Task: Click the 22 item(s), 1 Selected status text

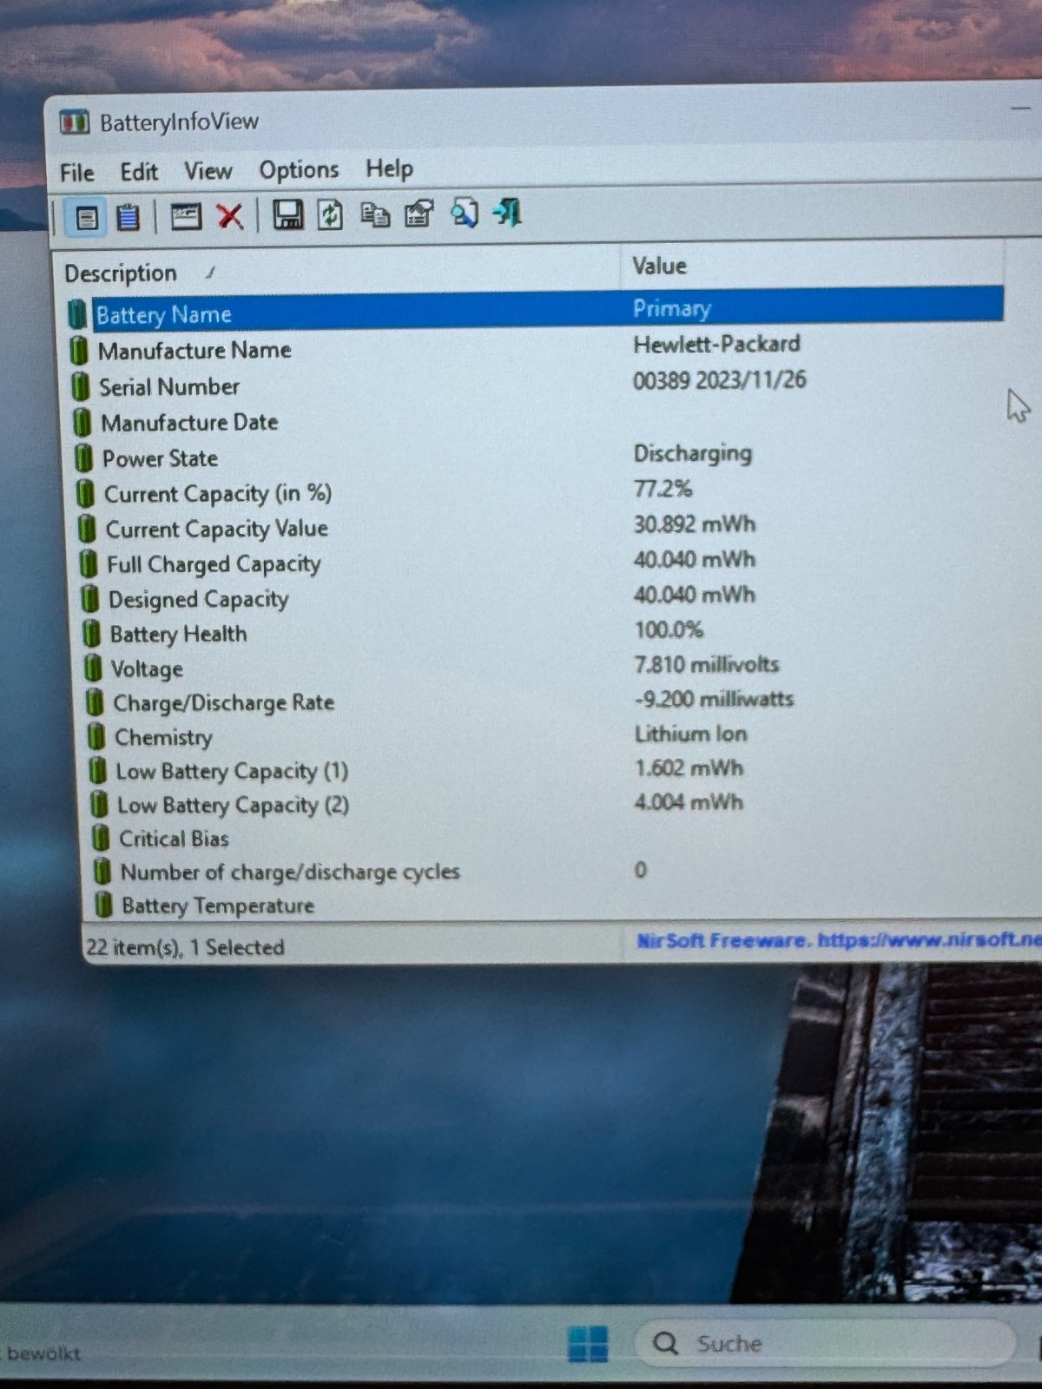Action: click(x=185, y=947)
